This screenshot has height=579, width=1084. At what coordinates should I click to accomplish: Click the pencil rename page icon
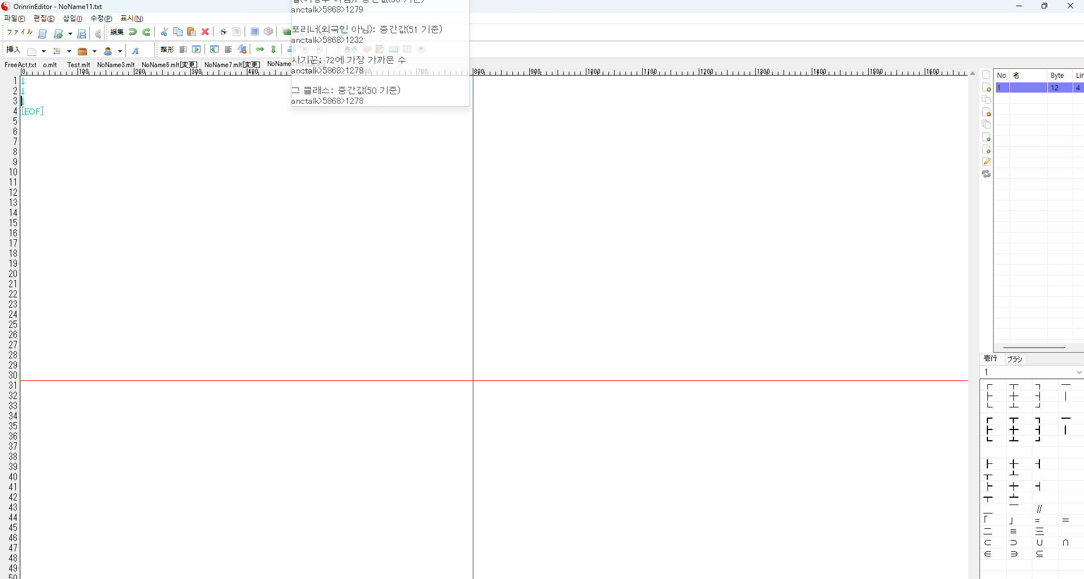[986, 162]
